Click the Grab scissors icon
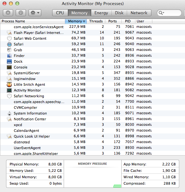185x192 pixels. tap(9, 50)
